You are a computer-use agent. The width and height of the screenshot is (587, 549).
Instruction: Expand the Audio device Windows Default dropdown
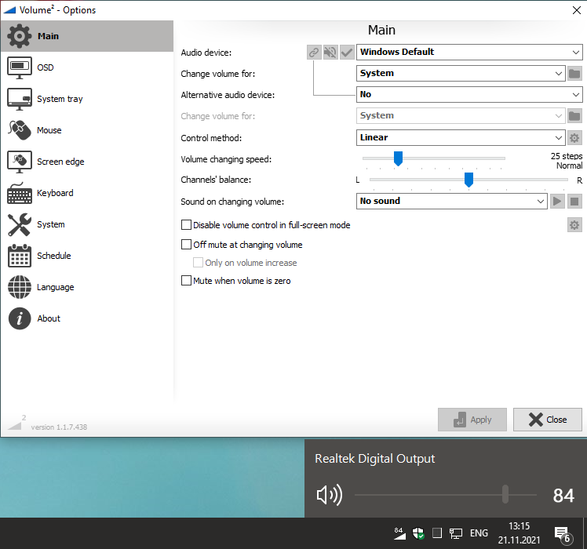coord(469,53)
